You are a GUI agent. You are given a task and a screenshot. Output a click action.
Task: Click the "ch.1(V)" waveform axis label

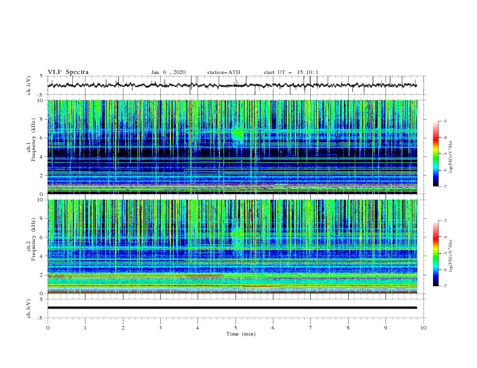29,85
